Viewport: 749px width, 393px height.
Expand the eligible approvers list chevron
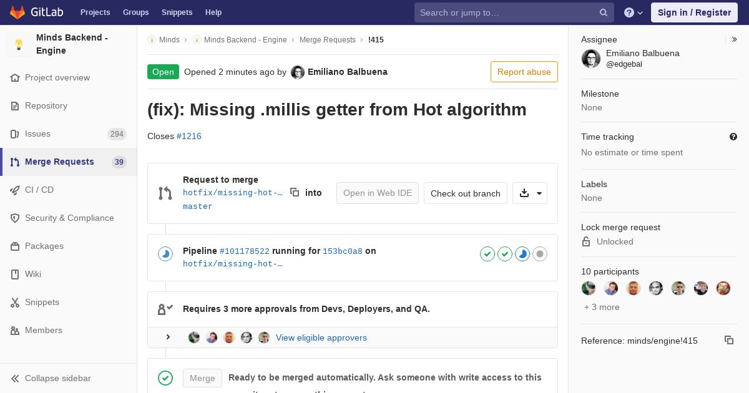pos(168,337)
